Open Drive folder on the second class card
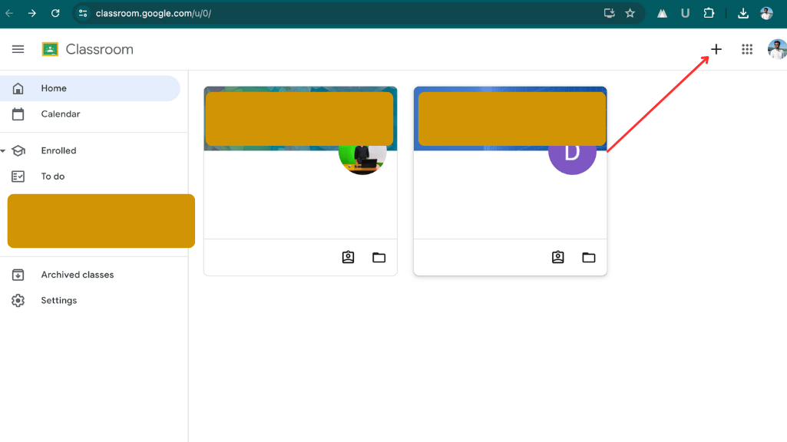Screen dimensions: 787x442 click(x=588, y=257)
